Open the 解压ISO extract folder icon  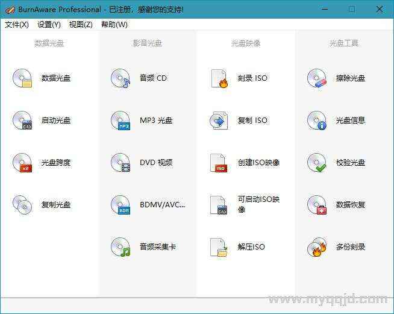click(219, 247)
